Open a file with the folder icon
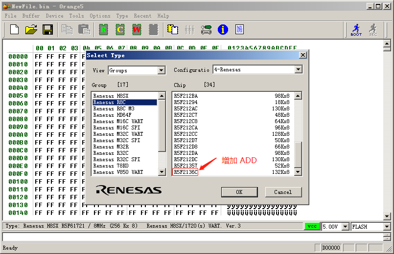This screenshot has width=394, height=254. coord(31,30)
